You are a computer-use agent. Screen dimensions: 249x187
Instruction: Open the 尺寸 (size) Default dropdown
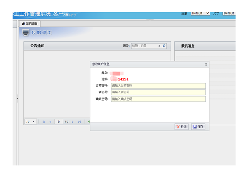coord(229,13)
